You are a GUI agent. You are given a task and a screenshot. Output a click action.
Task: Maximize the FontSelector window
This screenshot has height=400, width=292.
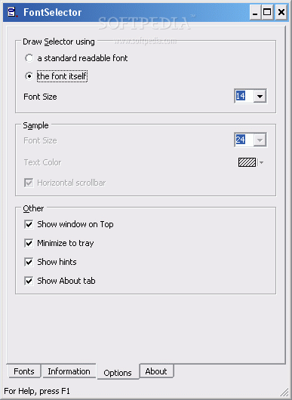click(x=267, y=12)
